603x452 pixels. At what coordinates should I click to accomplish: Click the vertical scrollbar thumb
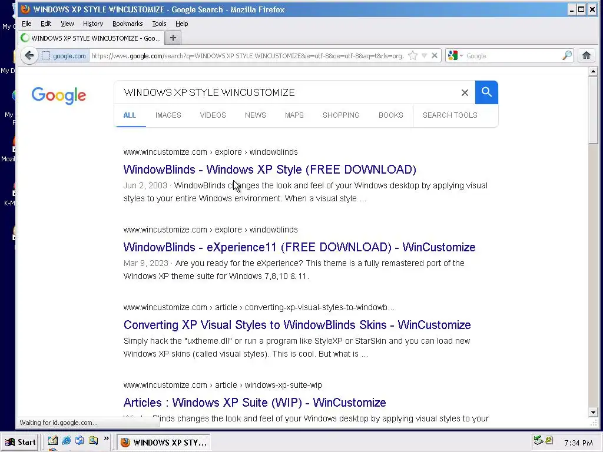(593, 110)
